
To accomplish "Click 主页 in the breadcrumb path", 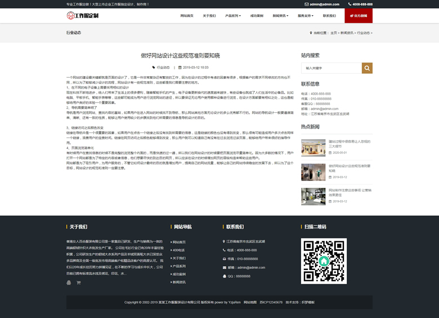I will (334, 33).
